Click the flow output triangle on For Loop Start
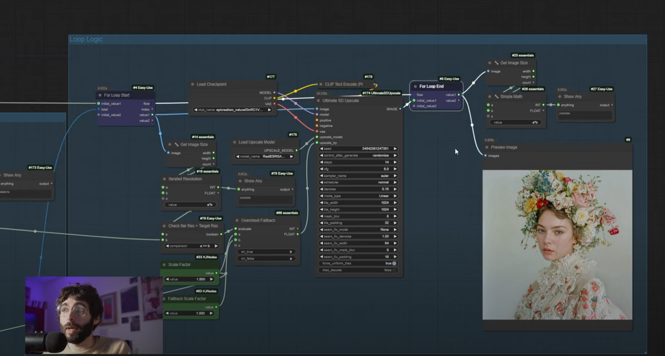Screen dimensions: 665x356 pyautogui.click(x=153, y=103)
